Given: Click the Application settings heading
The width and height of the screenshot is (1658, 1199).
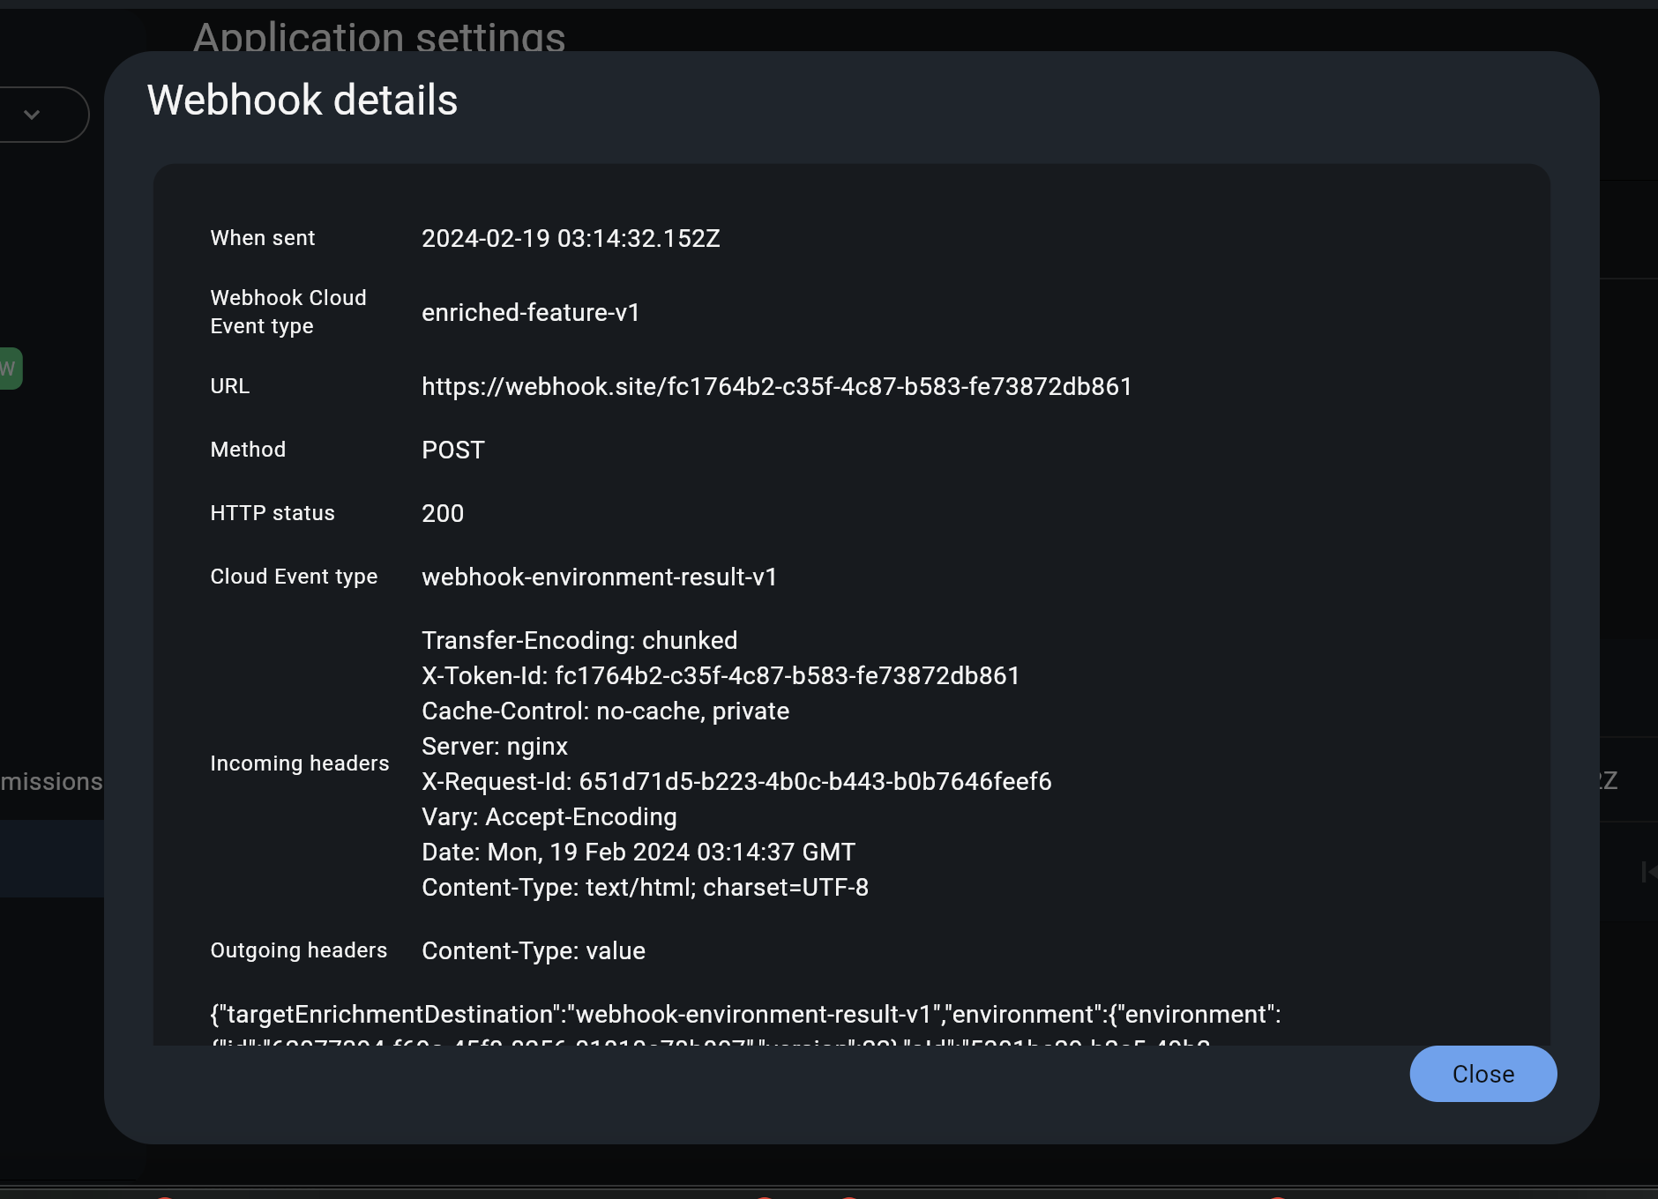Looking at the screenshot, I should point(379,38).
